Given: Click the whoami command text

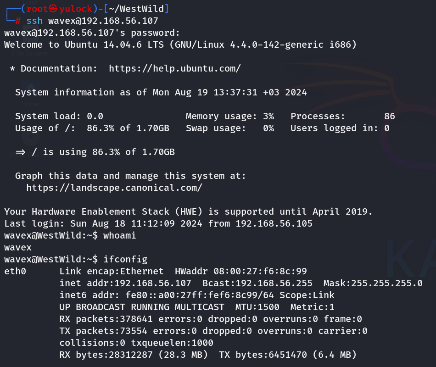Looking at the screenshot, I should (119, 235).
